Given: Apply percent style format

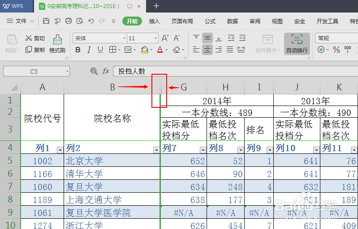Looking at the screenshot, I should (x=336, y=50).
